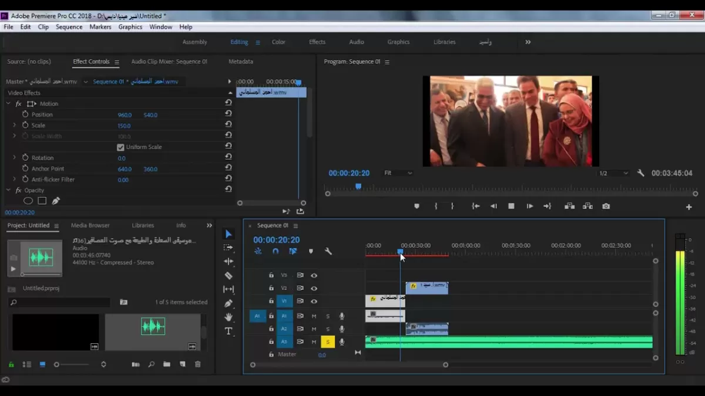This screenshot has height=396, width=705.
Task: Click the Export Frame camera icon
Action: [606, 207]
